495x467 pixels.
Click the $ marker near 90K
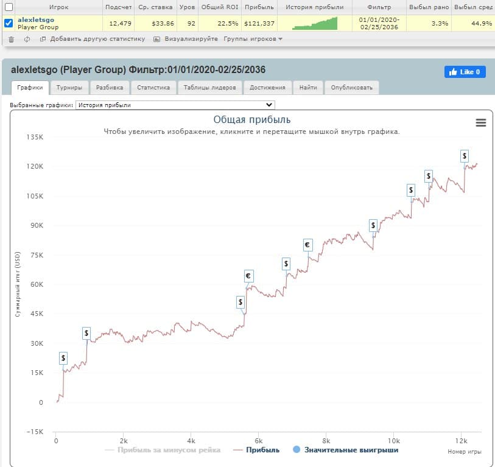tap(373, 225)
